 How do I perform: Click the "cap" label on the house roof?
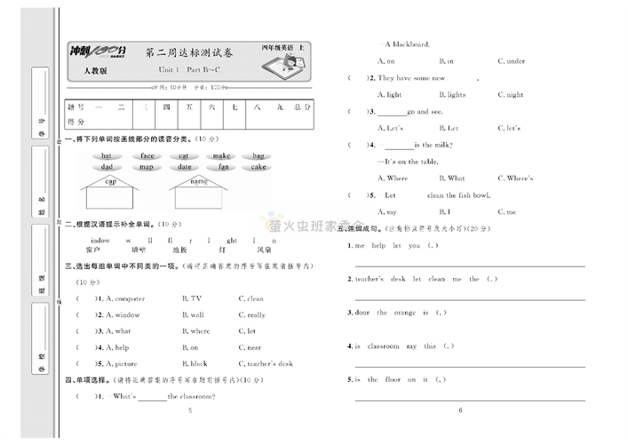(x=110, y=182)
